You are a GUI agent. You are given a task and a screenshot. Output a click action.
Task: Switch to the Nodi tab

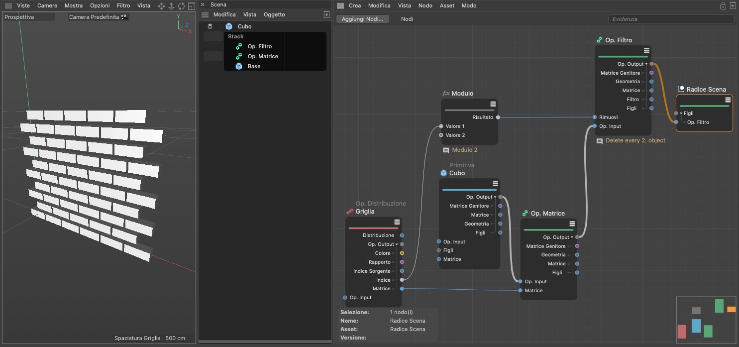pos(407,19)
